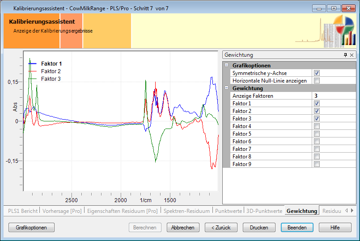Go back with < Zurück button
The width and height of the screenshot is (360, 241).
tap(221, 228)
